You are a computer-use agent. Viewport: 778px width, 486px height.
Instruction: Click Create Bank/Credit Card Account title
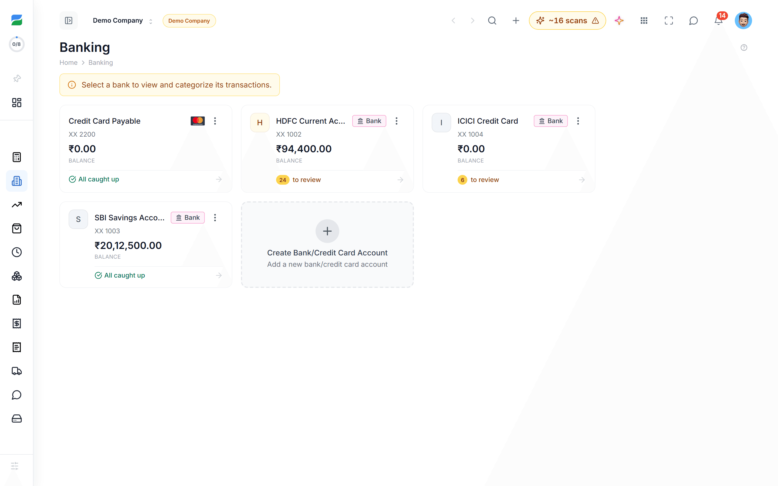click(x=327, y=253)
